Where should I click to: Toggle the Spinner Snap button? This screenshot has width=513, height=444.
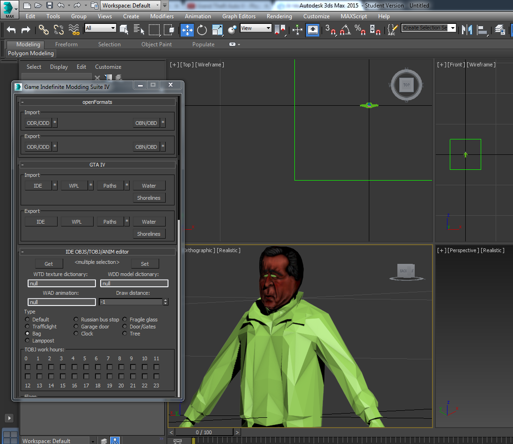pyautogui.click(x=375, y=30)
